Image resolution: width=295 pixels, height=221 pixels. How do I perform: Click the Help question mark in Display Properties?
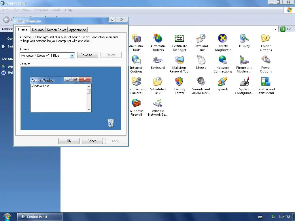coord(112,20)
